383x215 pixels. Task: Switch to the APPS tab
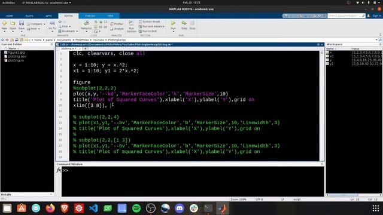click(x=48, y=16)
